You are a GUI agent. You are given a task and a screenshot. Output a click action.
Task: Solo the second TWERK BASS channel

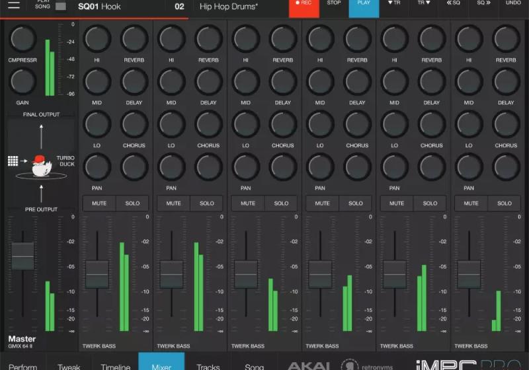tap(206, 203)
